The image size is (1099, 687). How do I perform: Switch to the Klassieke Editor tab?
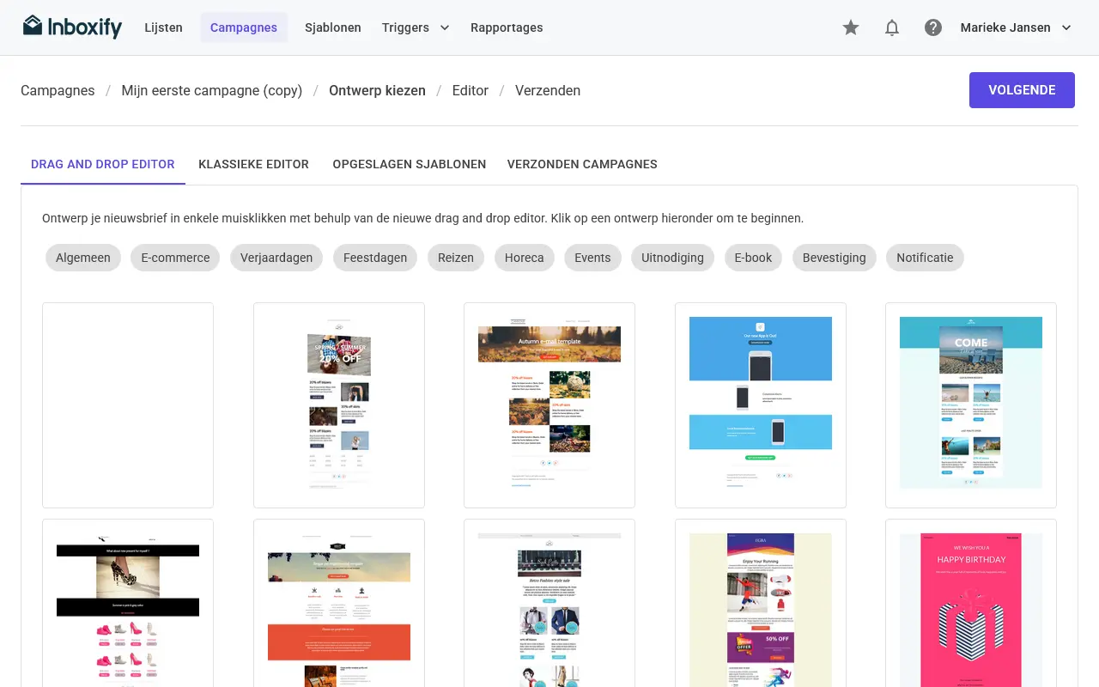tap(253, 164)
